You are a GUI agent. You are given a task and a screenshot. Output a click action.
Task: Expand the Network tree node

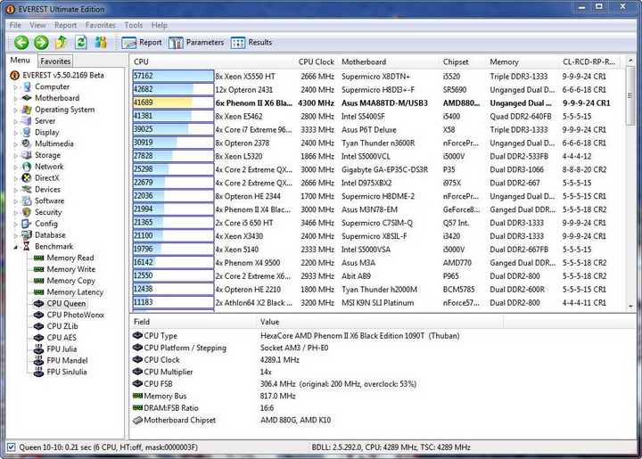click(15, 168)
